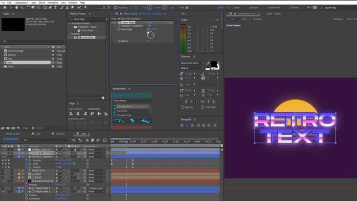This screenshot has width=357, height=201.
Task: Open the Animation menu
Action: pos(53,2)
